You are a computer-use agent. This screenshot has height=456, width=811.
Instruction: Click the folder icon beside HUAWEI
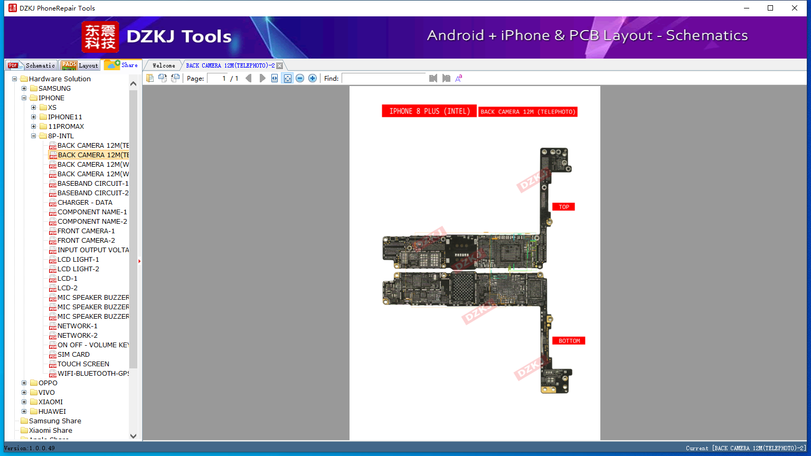[34, 411]
